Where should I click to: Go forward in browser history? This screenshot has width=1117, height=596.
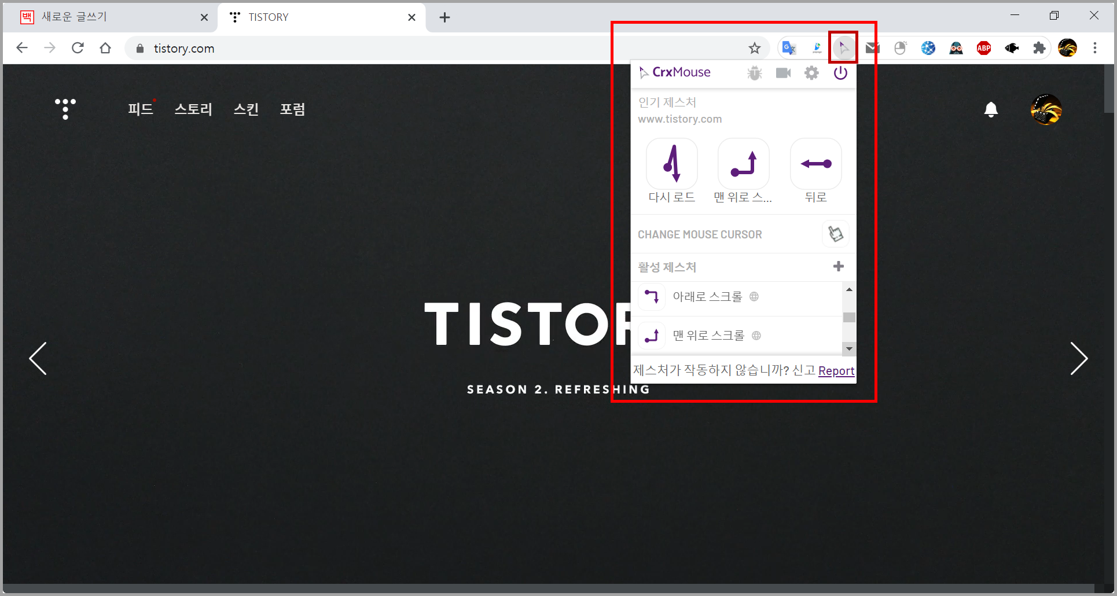pos(50,48)
